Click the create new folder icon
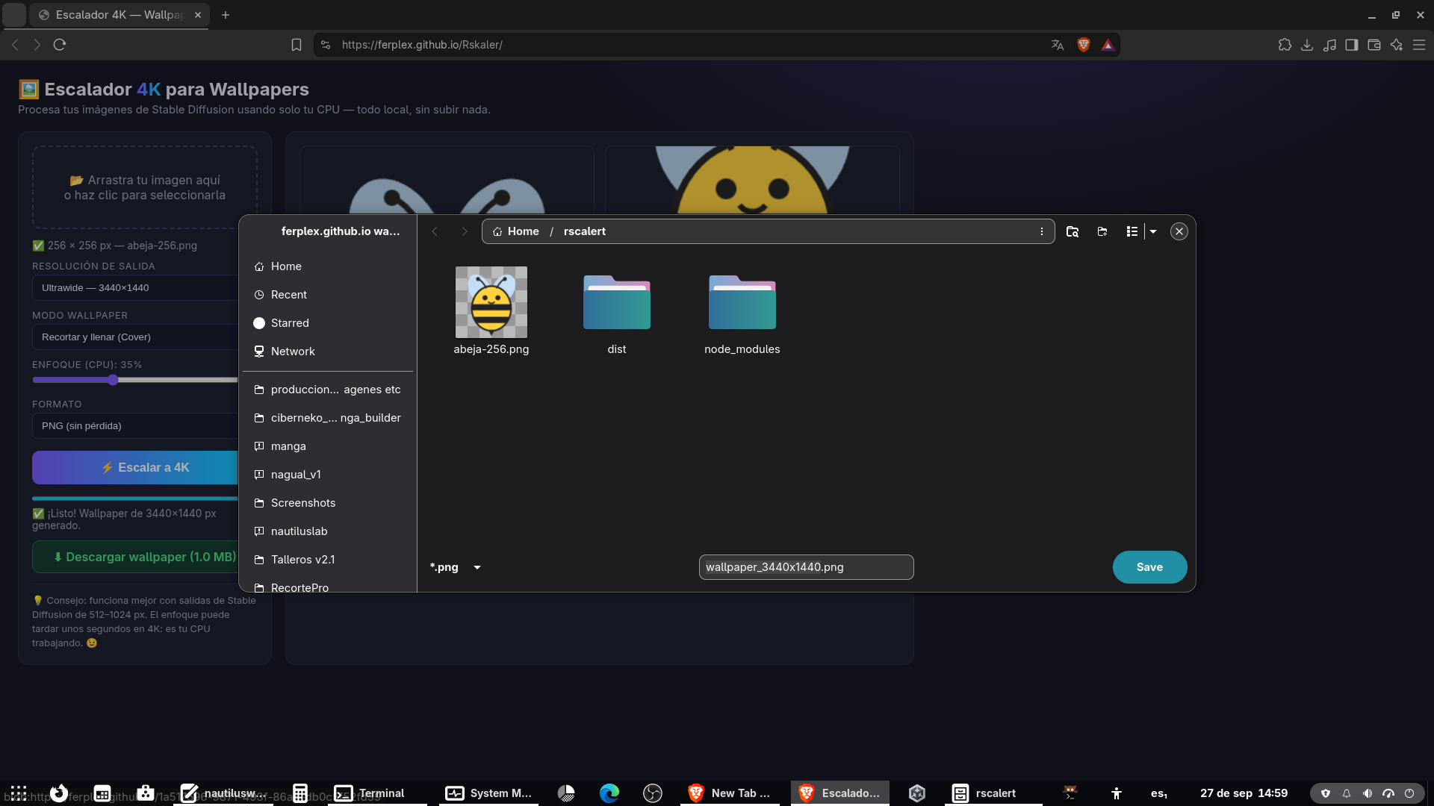Screen dimensions: 1434x806 click(x=1102, y=231)
